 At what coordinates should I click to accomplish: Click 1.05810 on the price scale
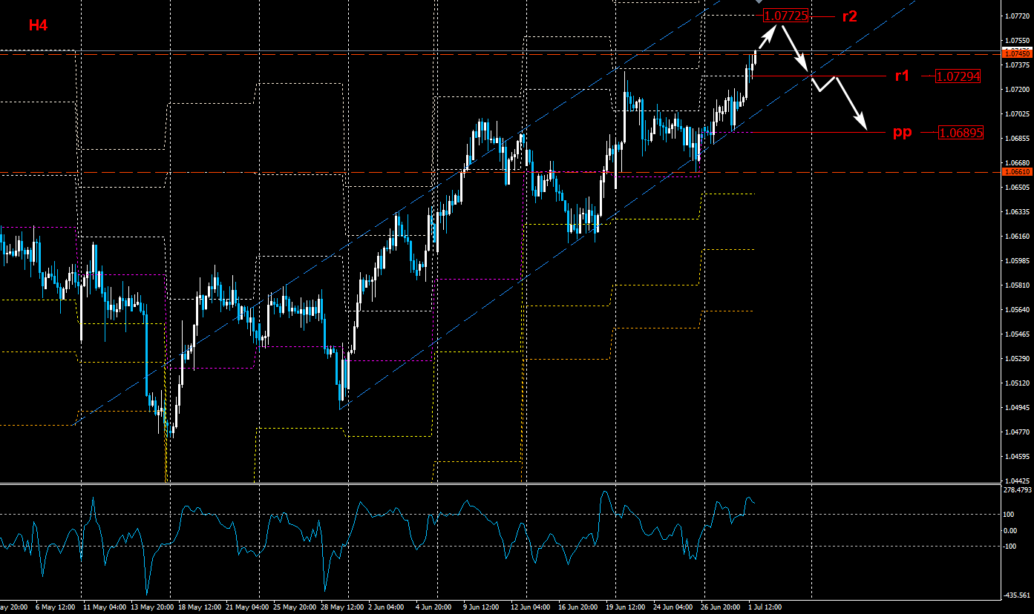(1017, 285)
